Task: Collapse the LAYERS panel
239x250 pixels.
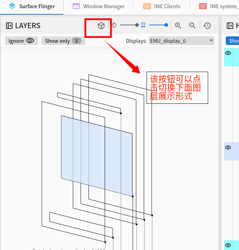Action: [9, 26]
